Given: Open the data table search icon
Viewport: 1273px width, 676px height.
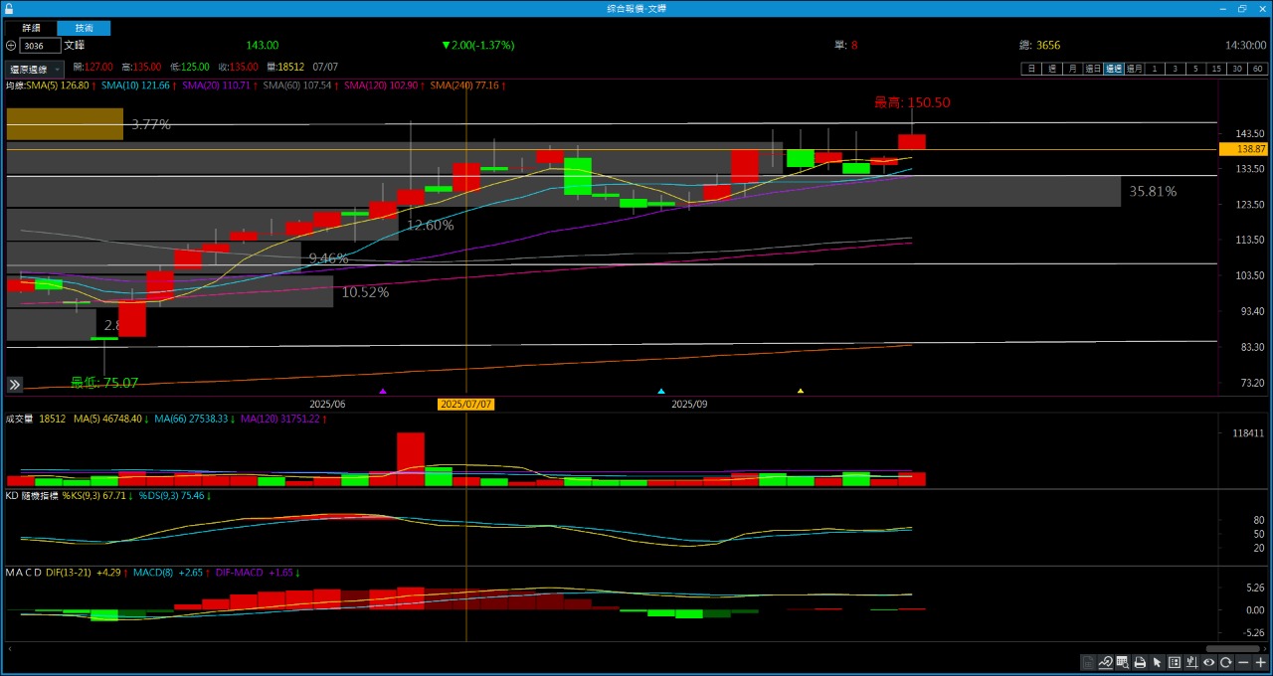Looking at the screenshot, I should [x=1123, y=663].
